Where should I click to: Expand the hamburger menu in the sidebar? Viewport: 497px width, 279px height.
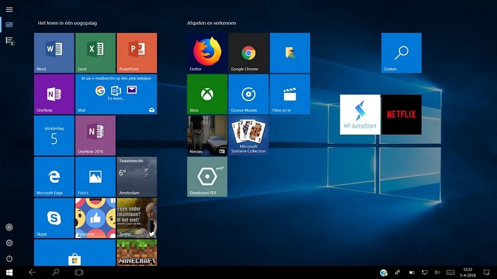[x=9, y=9]
